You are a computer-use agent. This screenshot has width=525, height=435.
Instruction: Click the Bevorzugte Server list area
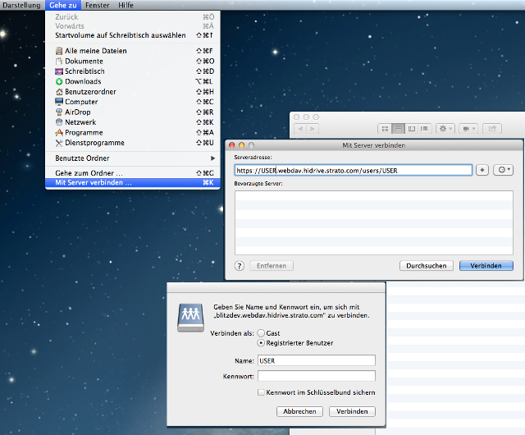[374, 223]
